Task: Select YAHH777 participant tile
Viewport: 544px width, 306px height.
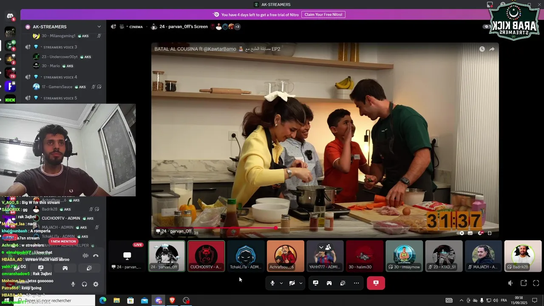Action: (x=325, y=256)
